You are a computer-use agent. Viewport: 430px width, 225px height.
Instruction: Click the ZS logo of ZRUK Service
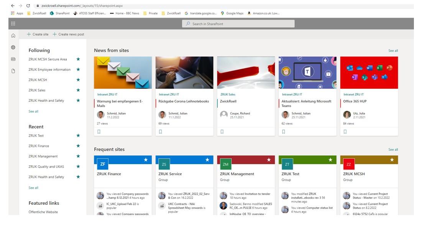[164, 164]
